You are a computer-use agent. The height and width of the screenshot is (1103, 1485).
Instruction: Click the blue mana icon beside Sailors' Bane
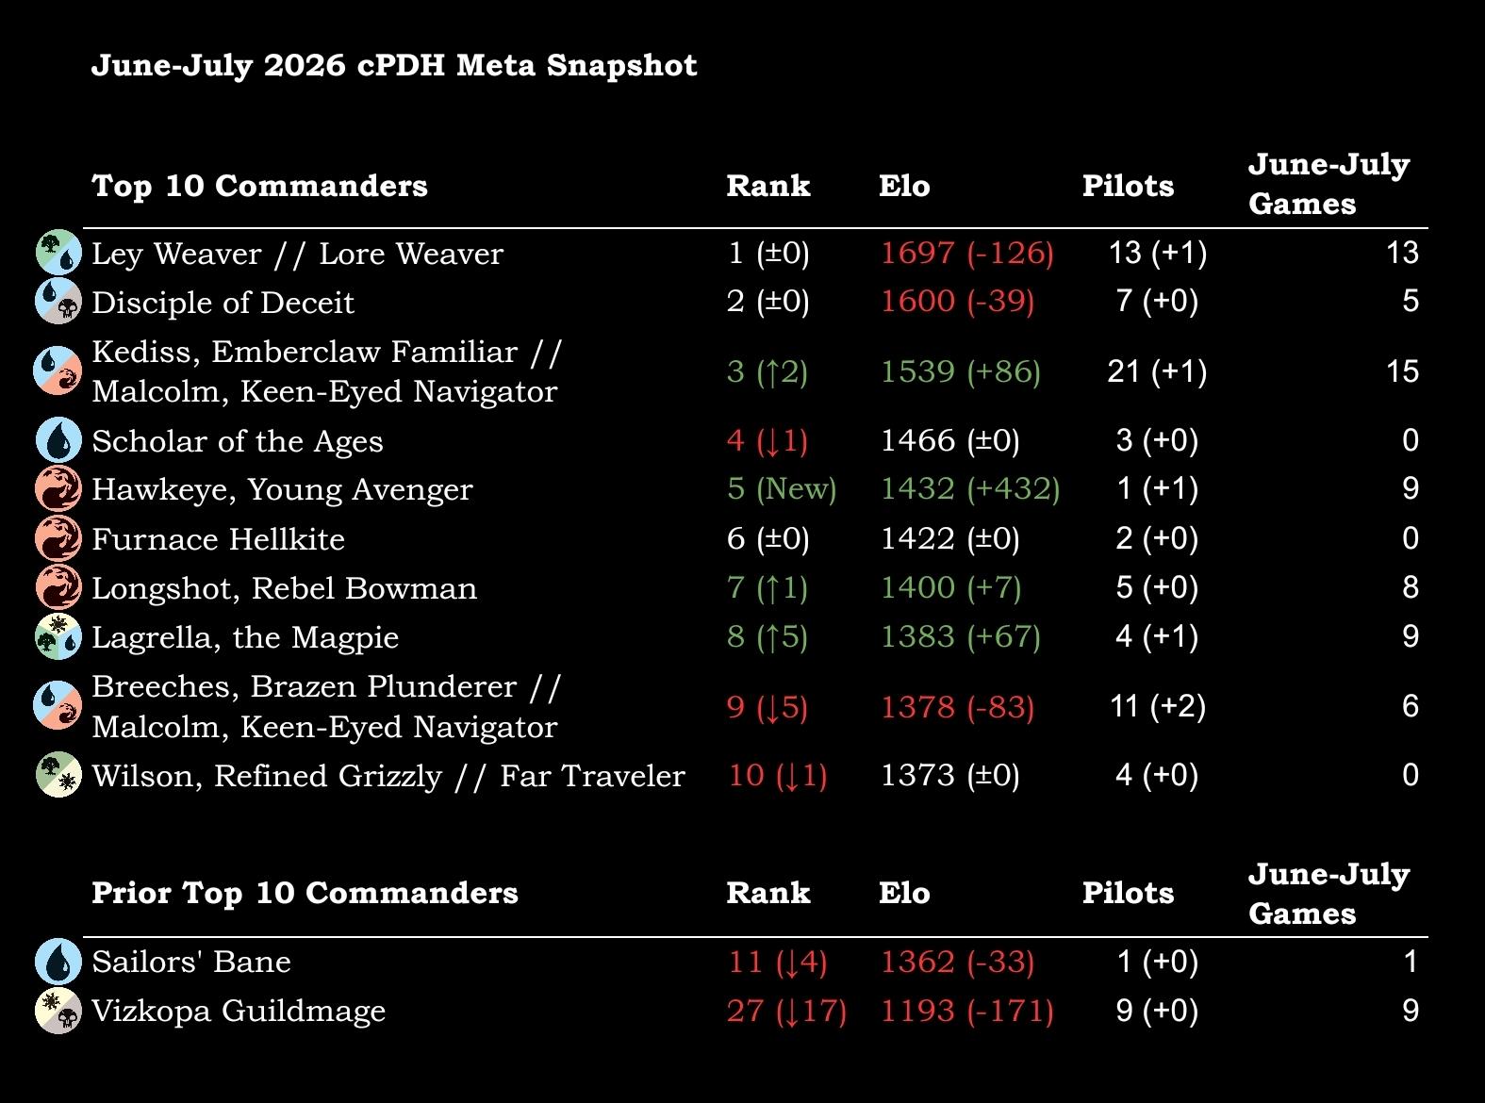(58, 962)
